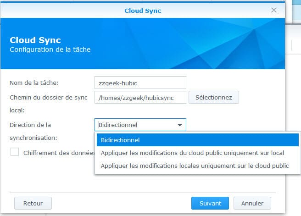Click the Configuration de la tâche subtitle

(x=50, y=50)
